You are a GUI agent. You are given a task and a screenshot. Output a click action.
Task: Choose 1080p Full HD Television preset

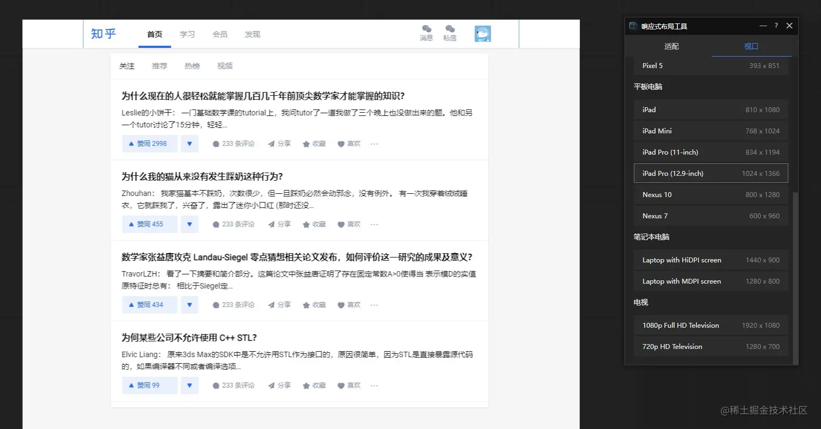pyautogui.click(x=711, y=325)
